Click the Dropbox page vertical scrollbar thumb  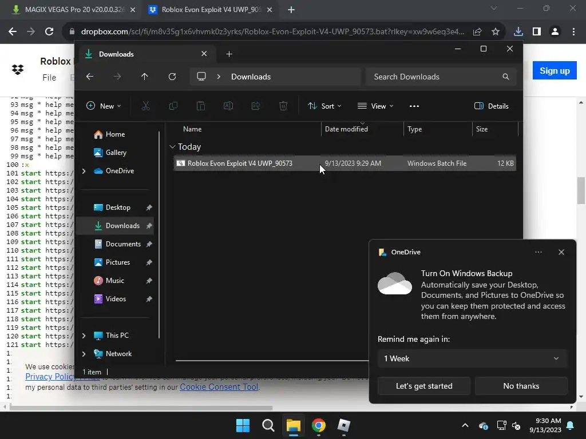click(x=581, y=191)
